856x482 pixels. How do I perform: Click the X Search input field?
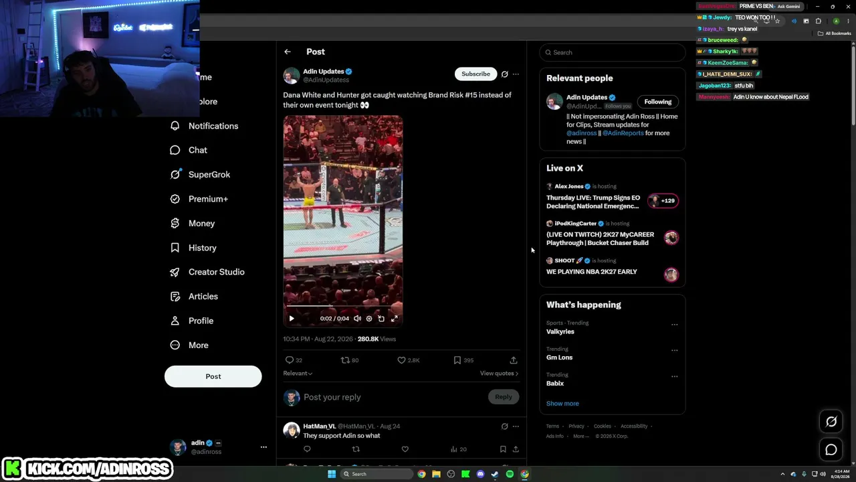pos(613,52)
